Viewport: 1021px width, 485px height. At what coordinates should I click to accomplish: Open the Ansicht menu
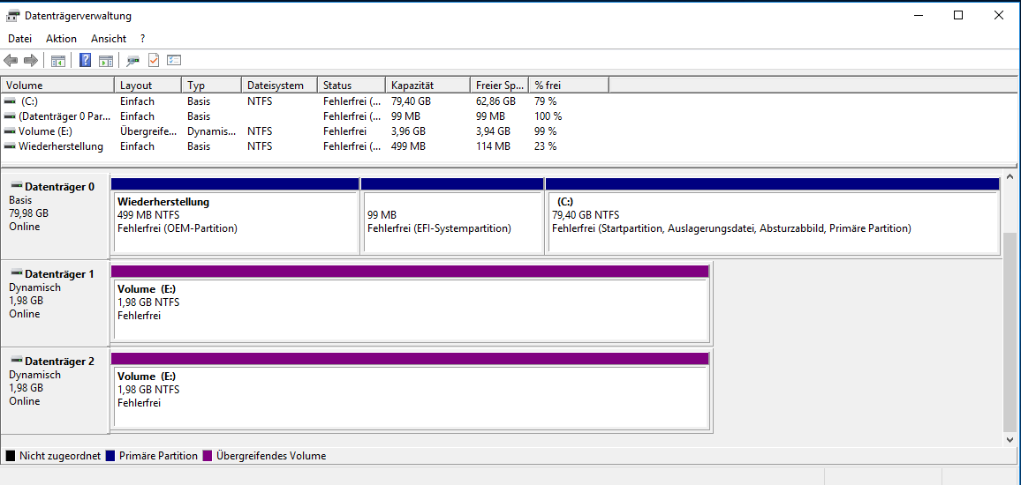pyautogui.click(x=109, y=38)
